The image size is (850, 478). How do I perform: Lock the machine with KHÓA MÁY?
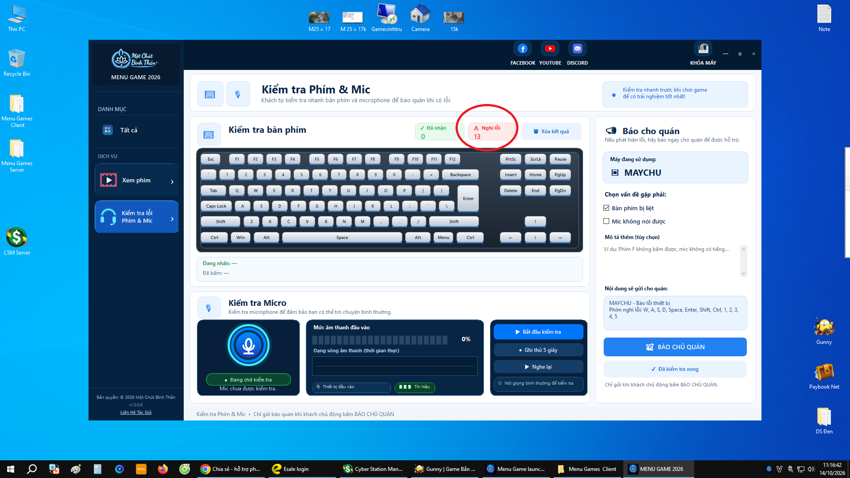(703, 53)
